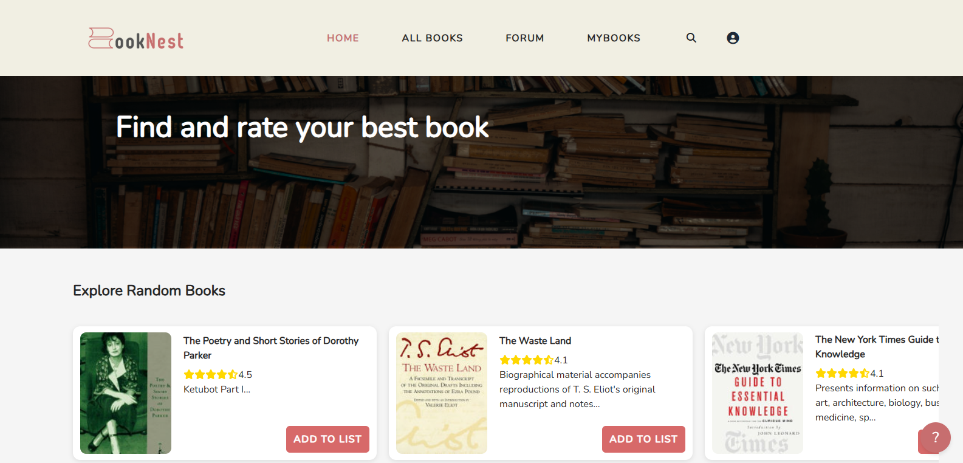The image size is (963, 463).
Task: Click the Dorothy Parker star rating
Action: tap(210, 374)
